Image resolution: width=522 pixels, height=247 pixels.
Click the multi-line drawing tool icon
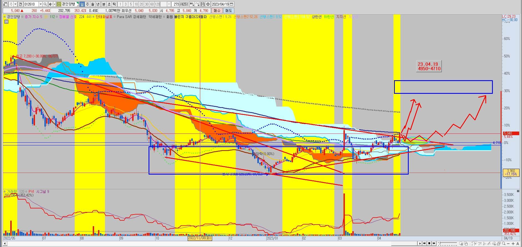point(489,244)
